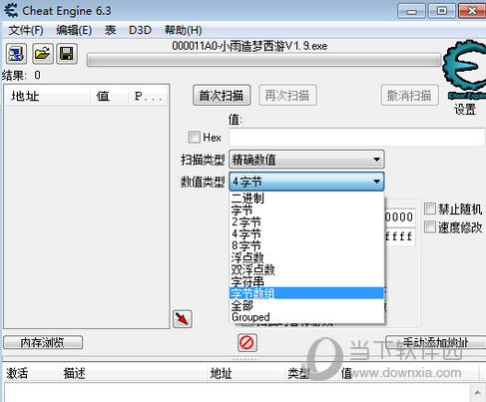Open the 帮助(H) menu

pos(184,30)
